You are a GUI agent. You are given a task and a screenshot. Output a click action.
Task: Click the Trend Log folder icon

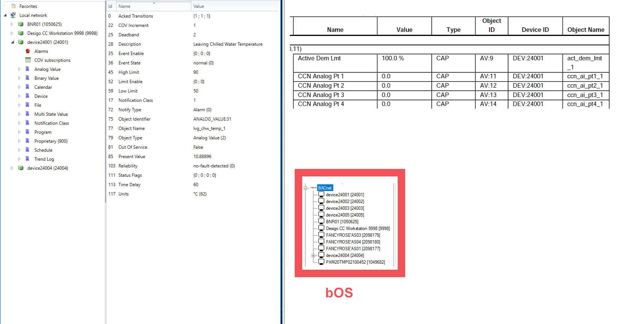click(28, 159)
